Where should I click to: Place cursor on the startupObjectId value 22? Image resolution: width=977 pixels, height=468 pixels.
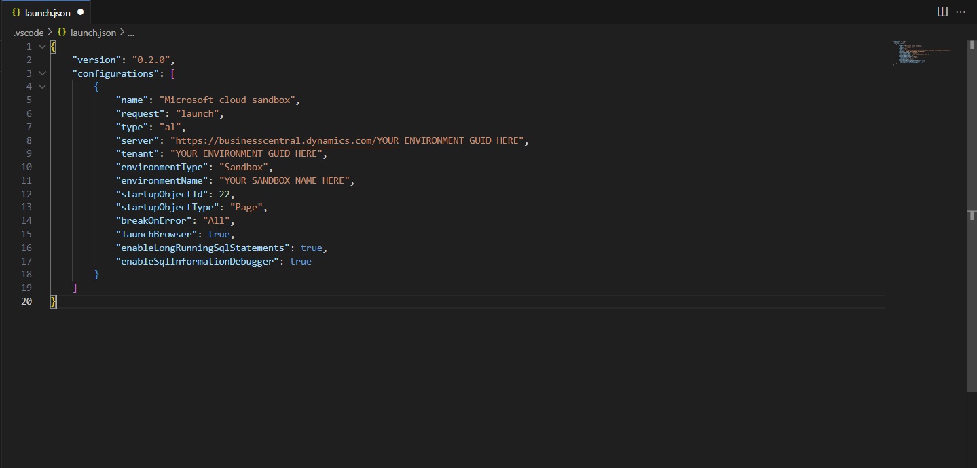tap(224, 194)
